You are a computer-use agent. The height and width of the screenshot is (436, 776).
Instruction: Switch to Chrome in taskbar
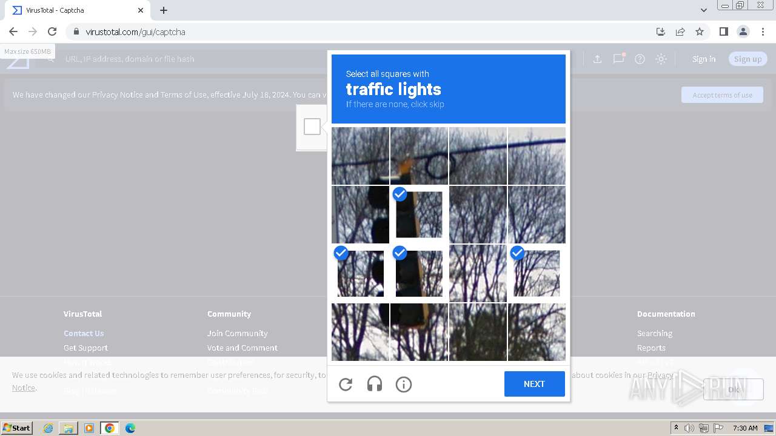(110, 428)
